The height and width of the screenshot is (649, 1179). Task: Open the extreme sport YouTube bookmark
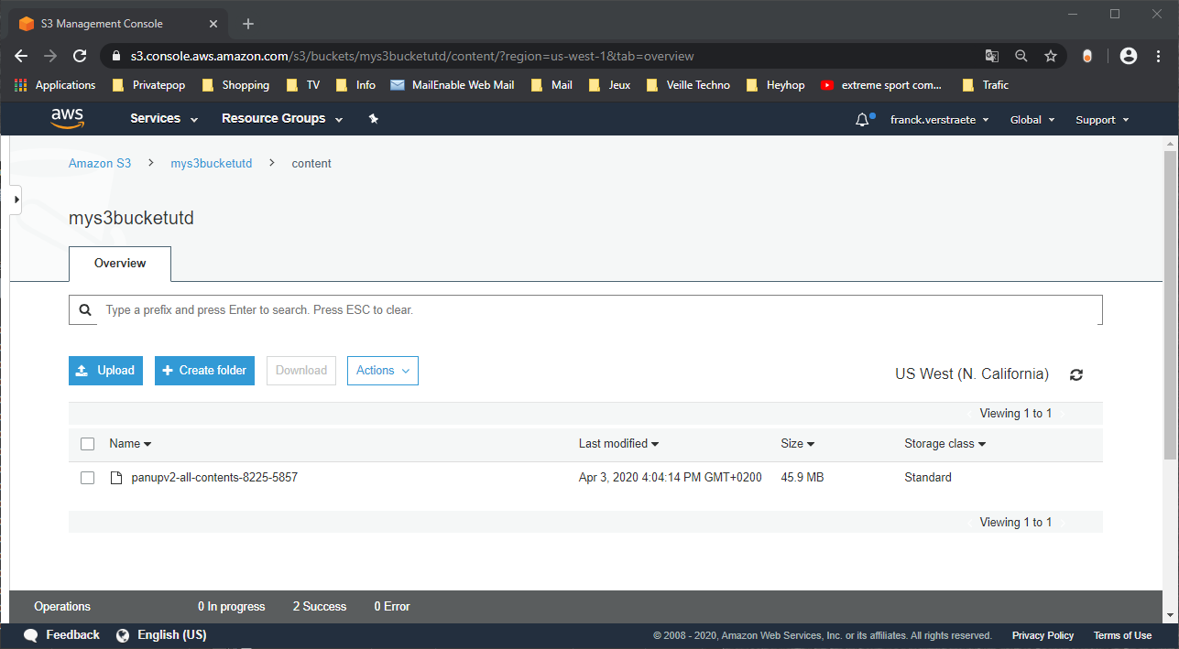coord(881,85)
